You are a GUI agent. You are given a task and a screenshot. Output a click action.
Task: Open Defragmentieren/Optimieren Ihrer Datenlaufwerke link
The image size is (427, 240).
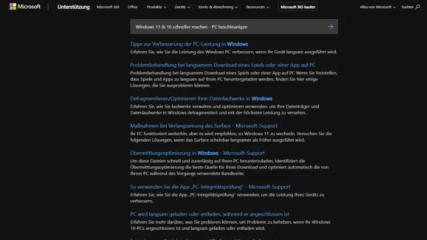click(201, 98)
